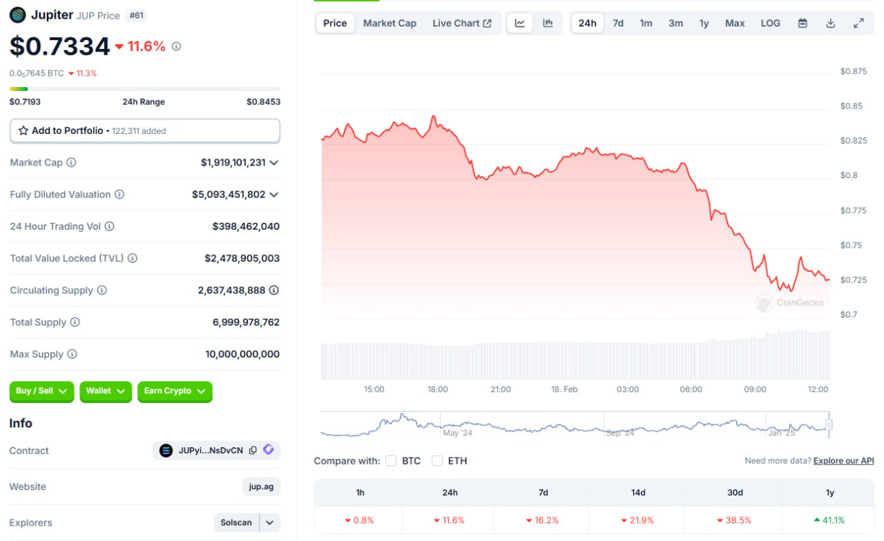Click the Fully Diluted Valuation info icon
This screenshot has height=541, width=884.
pos(119,195)
